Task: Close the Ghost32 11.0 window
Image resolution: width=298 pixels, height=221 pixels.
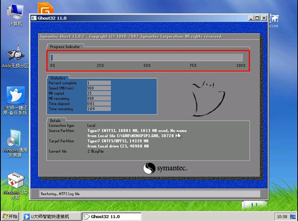Action: [x=263, y=18]
